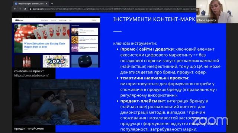This screenshot has width=238, height=133.
Task: Click the first trending article card
Action: tap(85, 31)
